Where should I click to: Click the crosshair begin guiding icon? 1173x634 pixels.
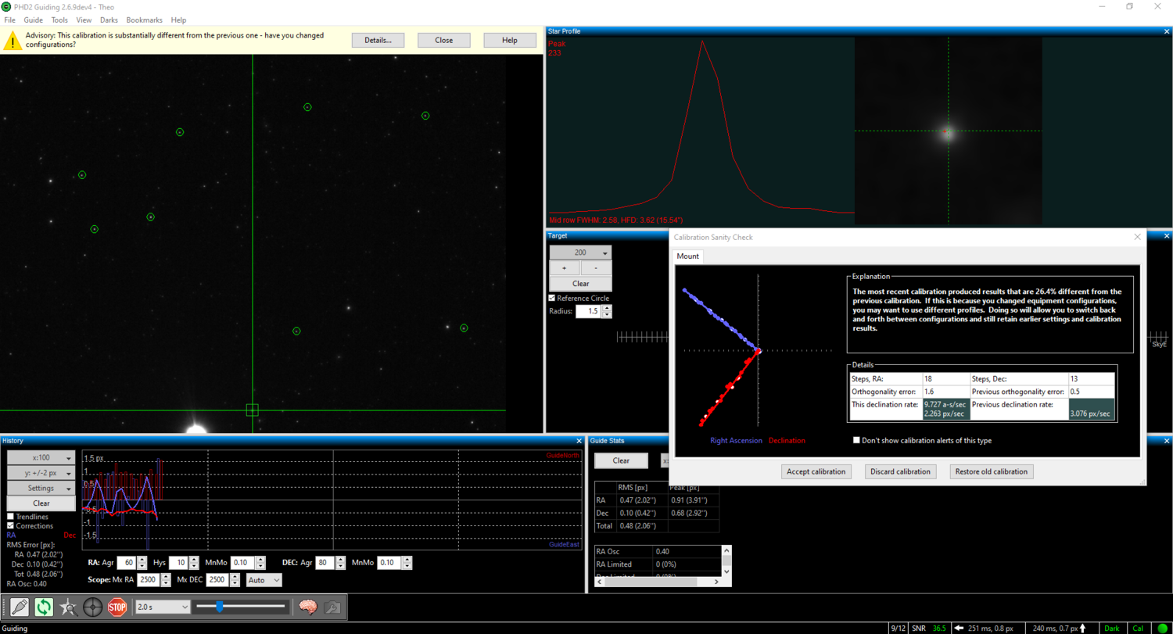92,607
